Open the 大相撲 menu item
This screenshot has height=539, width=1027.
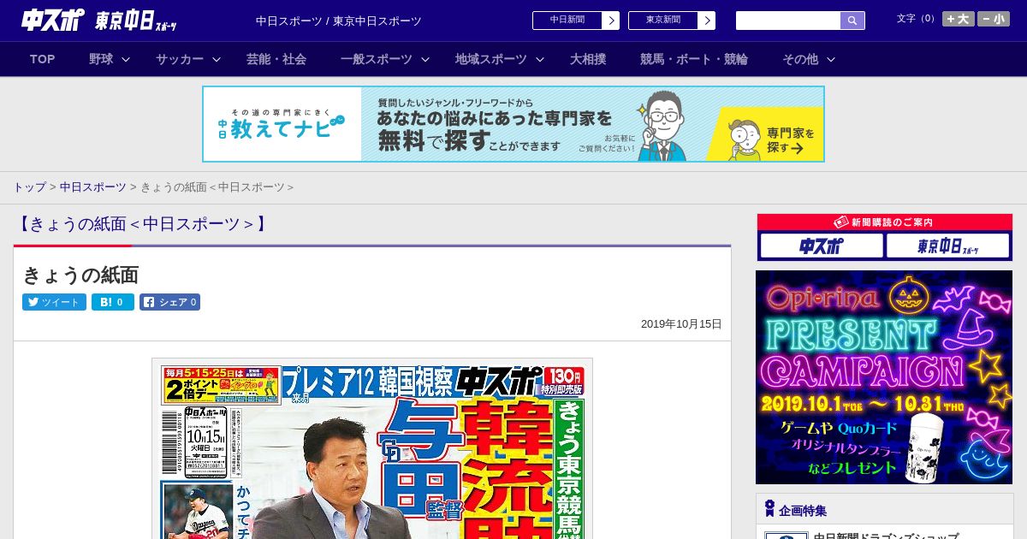pyautogui.click(x=588, y=59)
